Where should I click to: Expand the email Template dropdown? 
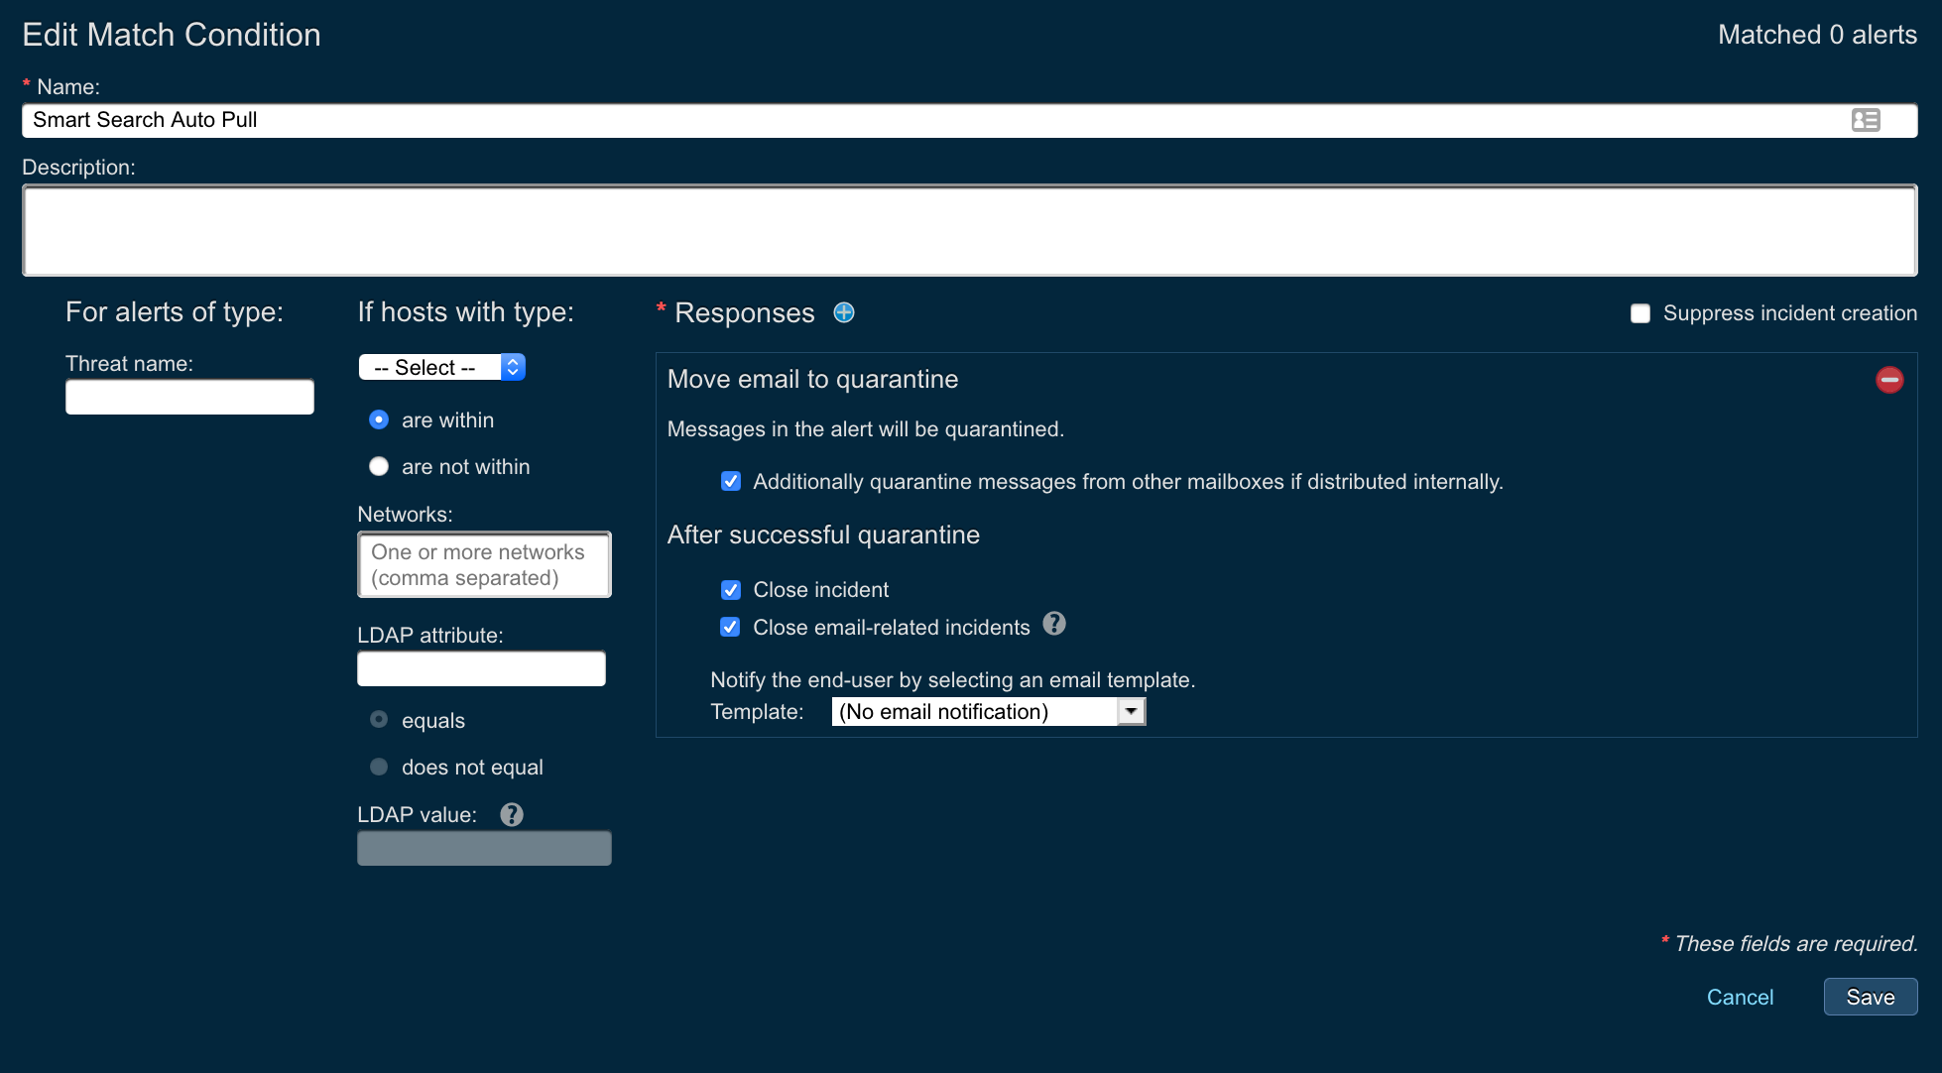click(976, 712)
